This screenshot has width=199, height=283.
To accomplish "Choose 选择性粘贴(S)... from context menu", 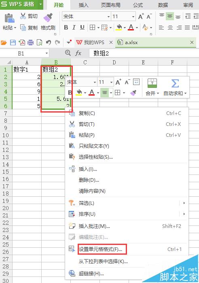I will [x=127, y=157].
